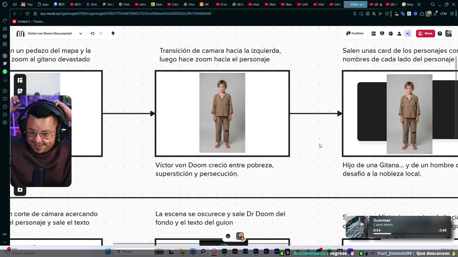This screenshot has width=458, height=257.
Task: Open a new browser tab with plus
Action: click(419, 4)
